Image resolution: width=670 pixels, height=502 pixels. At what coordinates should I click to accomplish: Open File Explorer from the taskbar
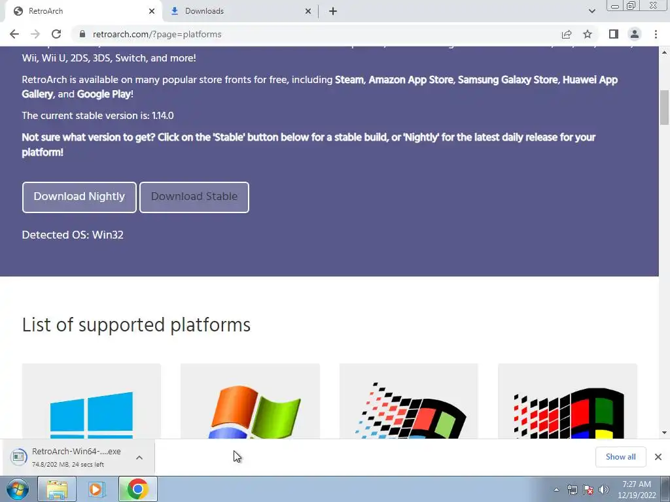point(57,489)
